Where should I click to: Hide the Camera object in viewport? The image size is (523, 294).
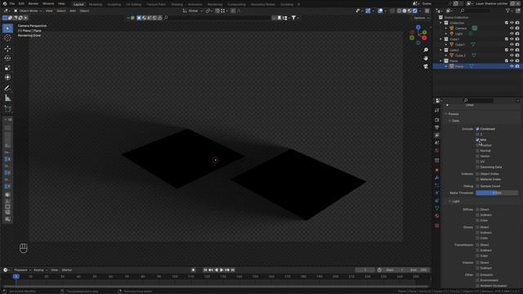point(512,29)
